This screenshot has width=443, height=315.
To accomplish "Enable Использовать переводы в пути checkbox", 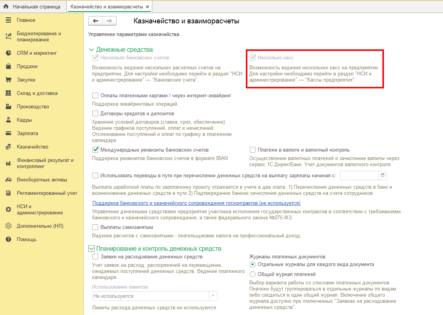I will click(x=96, y=175).
